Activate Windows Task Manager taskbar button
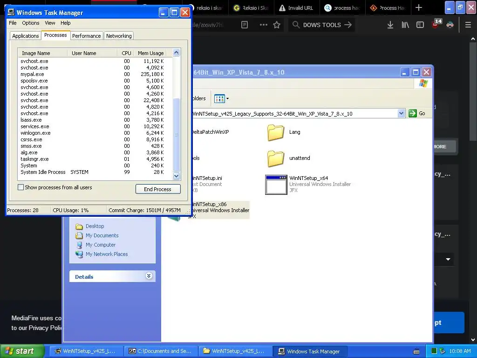The height and width of the screenshot is (358, 477). pyautogui.click(x=310, y=351)
